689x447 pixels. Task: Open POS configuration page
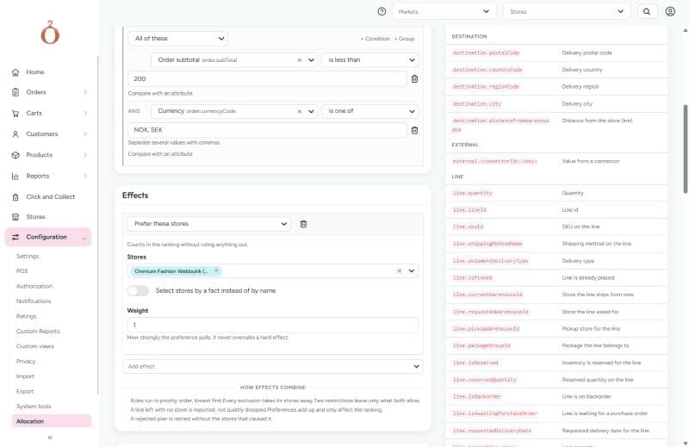22,271
